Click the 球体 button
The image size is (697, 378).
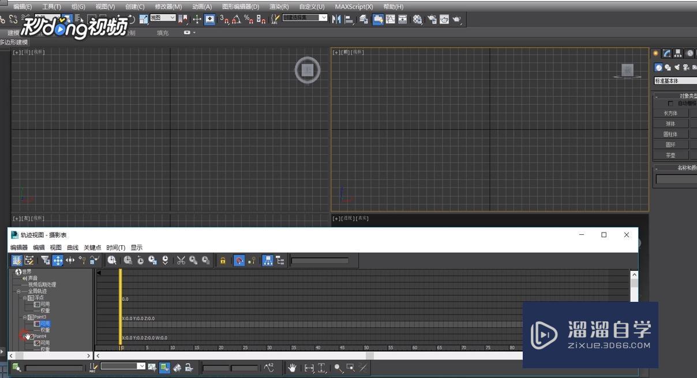point(670,123)
